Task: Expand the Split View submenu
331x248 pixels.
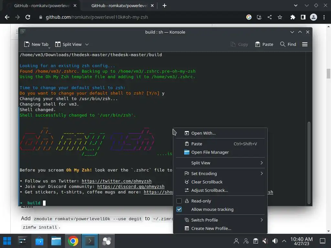Action: tap(220, 163)
